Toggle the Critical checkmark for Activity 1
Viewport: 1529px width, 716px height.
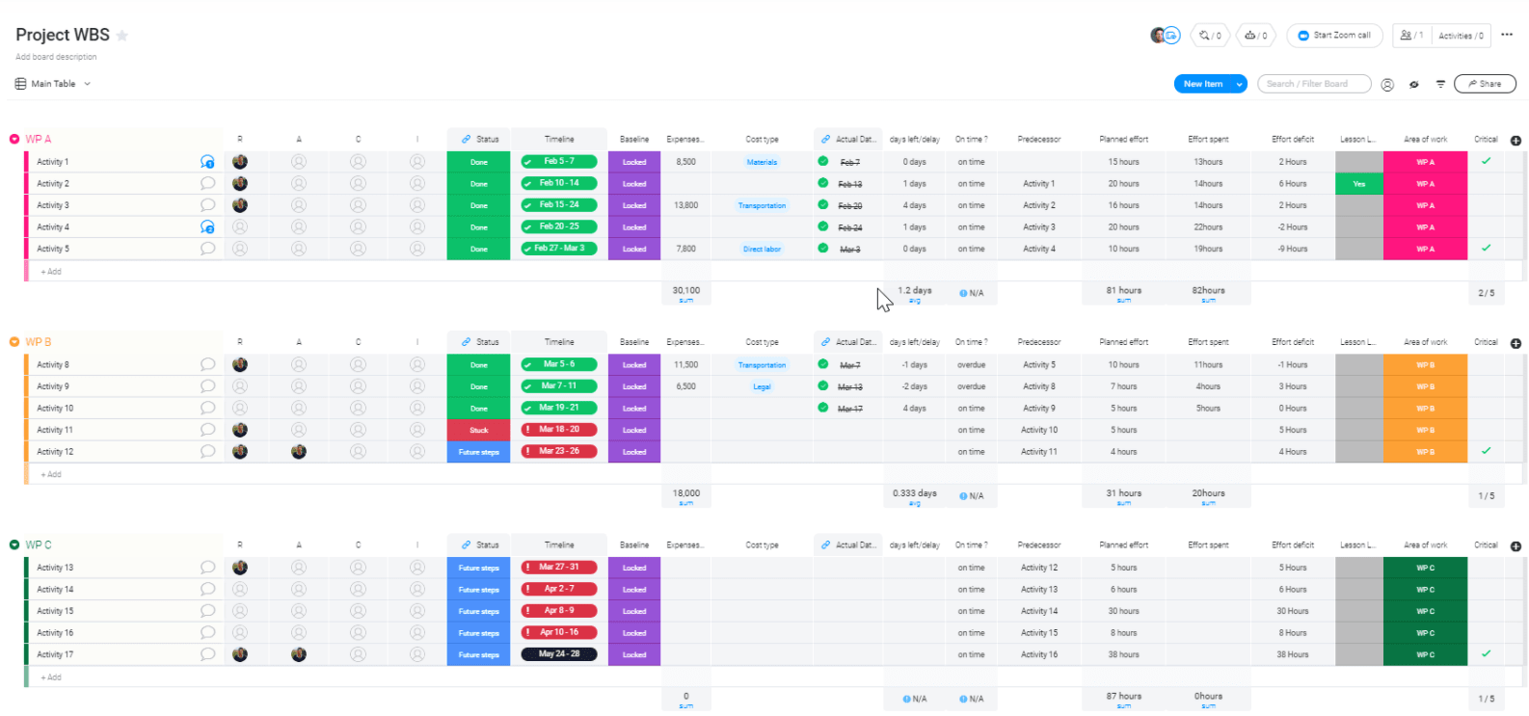coord(1486,161)
